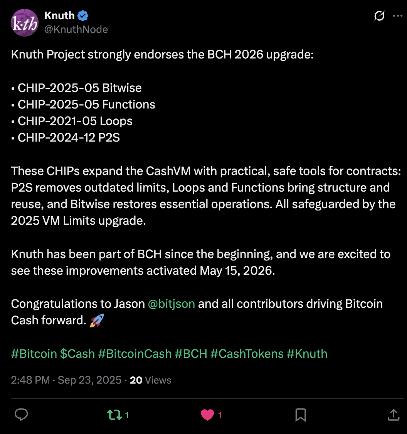Image resolution: width=407 pixels, height=434 pixels.
Task: Open the @bitjson mention link
Action: click(x=171, y=304)
